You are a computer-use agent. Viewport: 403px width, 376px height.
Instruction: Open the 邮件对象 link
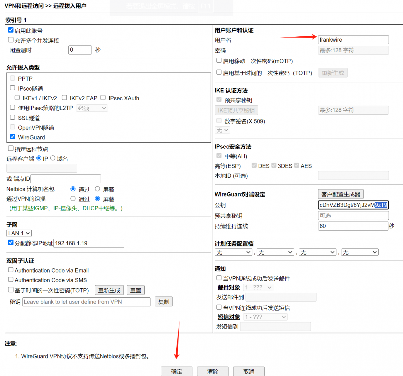(x=229, y=287)
